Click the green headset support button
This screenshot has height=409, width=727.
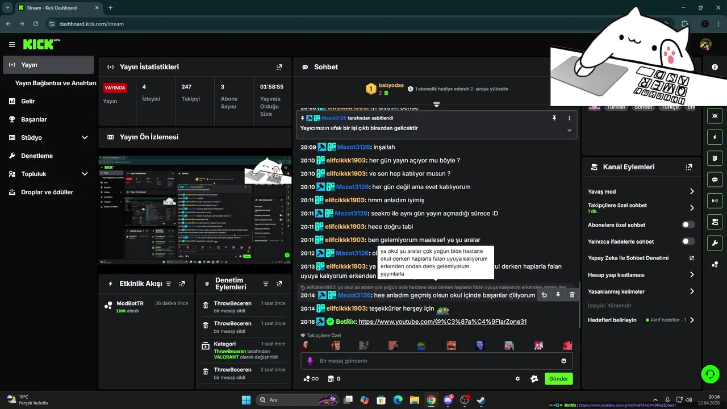click(710, 374)
